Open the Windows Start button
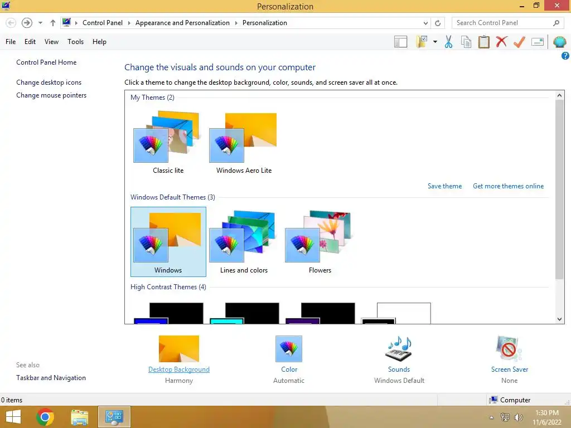The image size is (571, 428). (x=13, y=417)
